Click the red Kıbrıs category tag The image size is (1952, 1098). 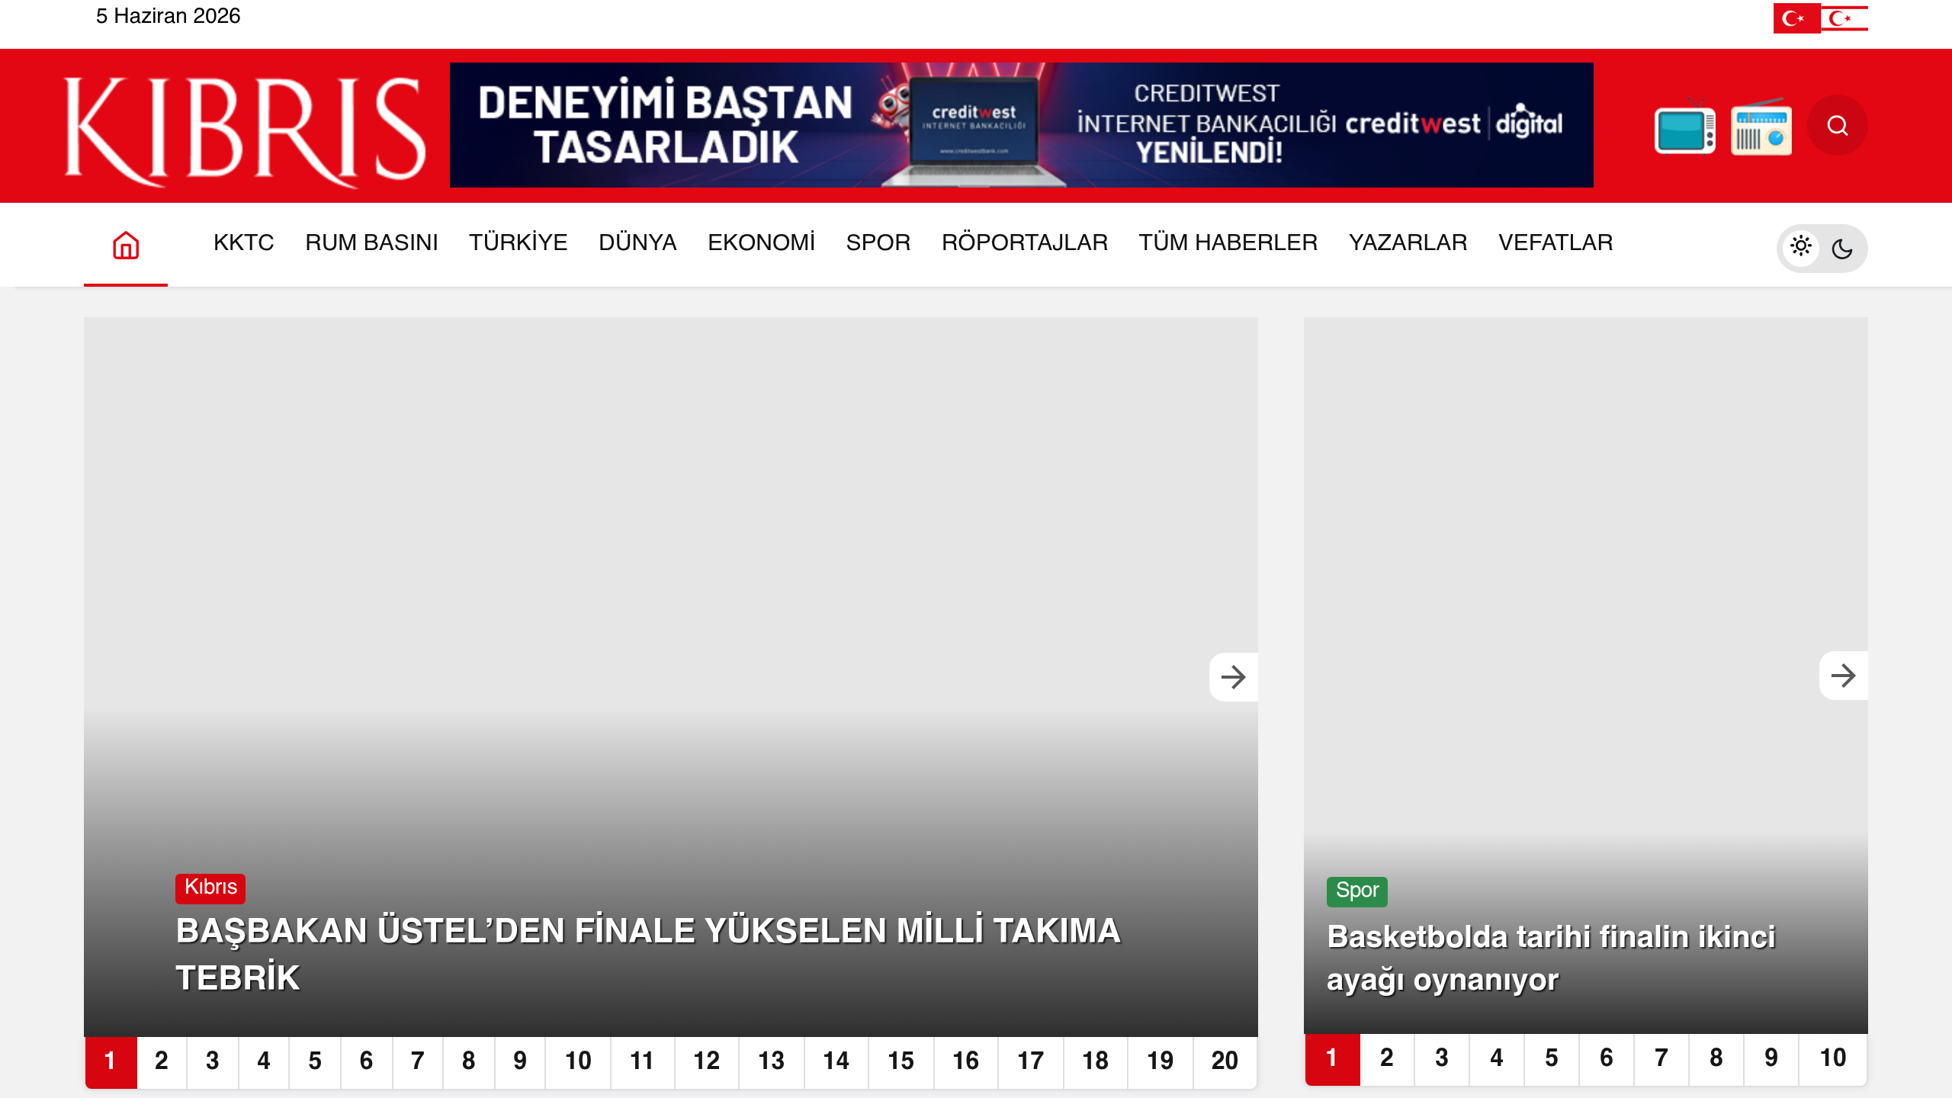(210, 888)
